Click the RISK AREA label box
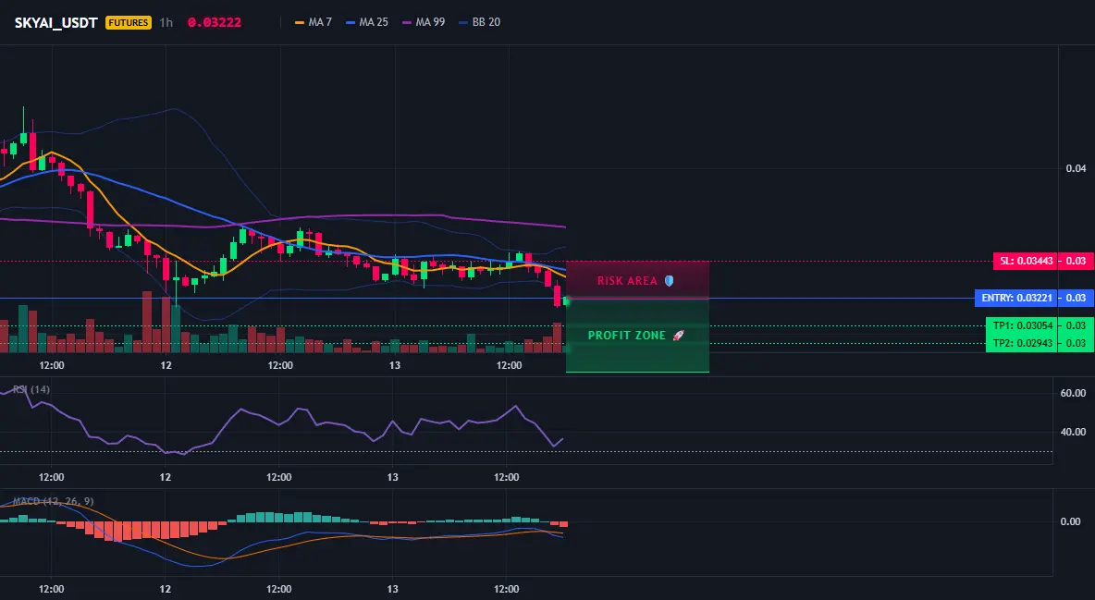Image resolution: width=1095 pixels, height=600 pixels. (637, 280)
